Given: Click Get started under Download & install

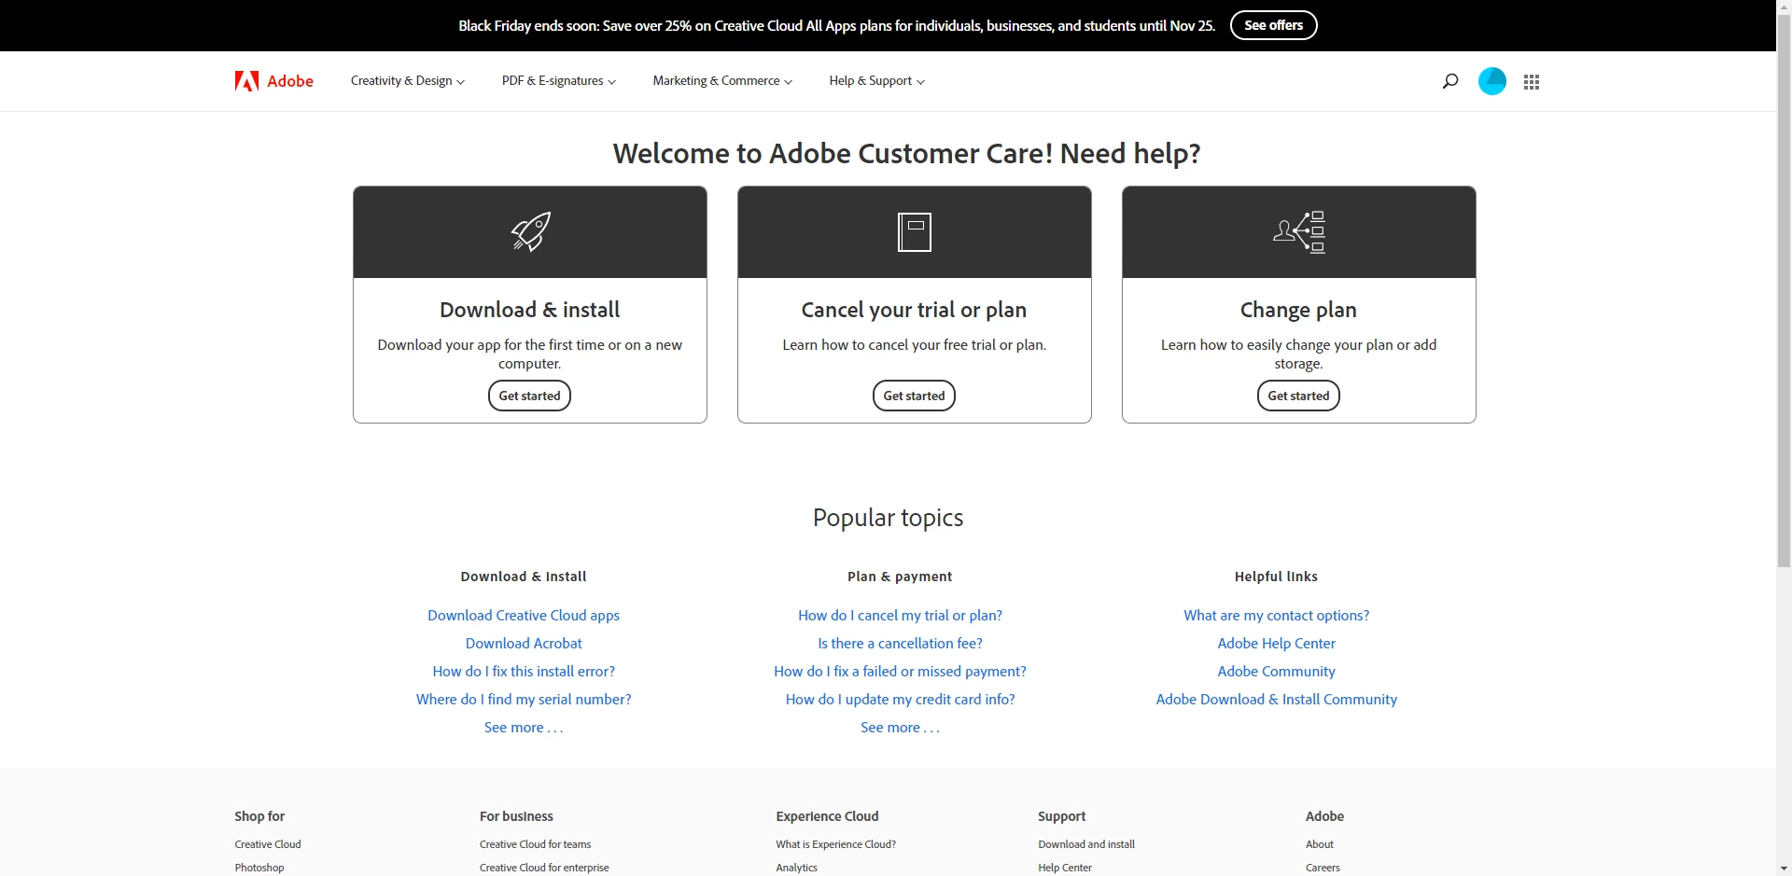Looking at the screenshot, I should pyautogui.click(x=529, y=396).
